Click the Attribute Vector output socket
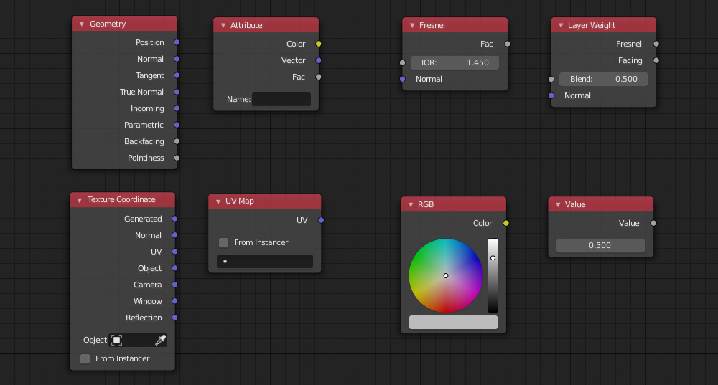Screen dimensions: 718x385 click(318, 60)
